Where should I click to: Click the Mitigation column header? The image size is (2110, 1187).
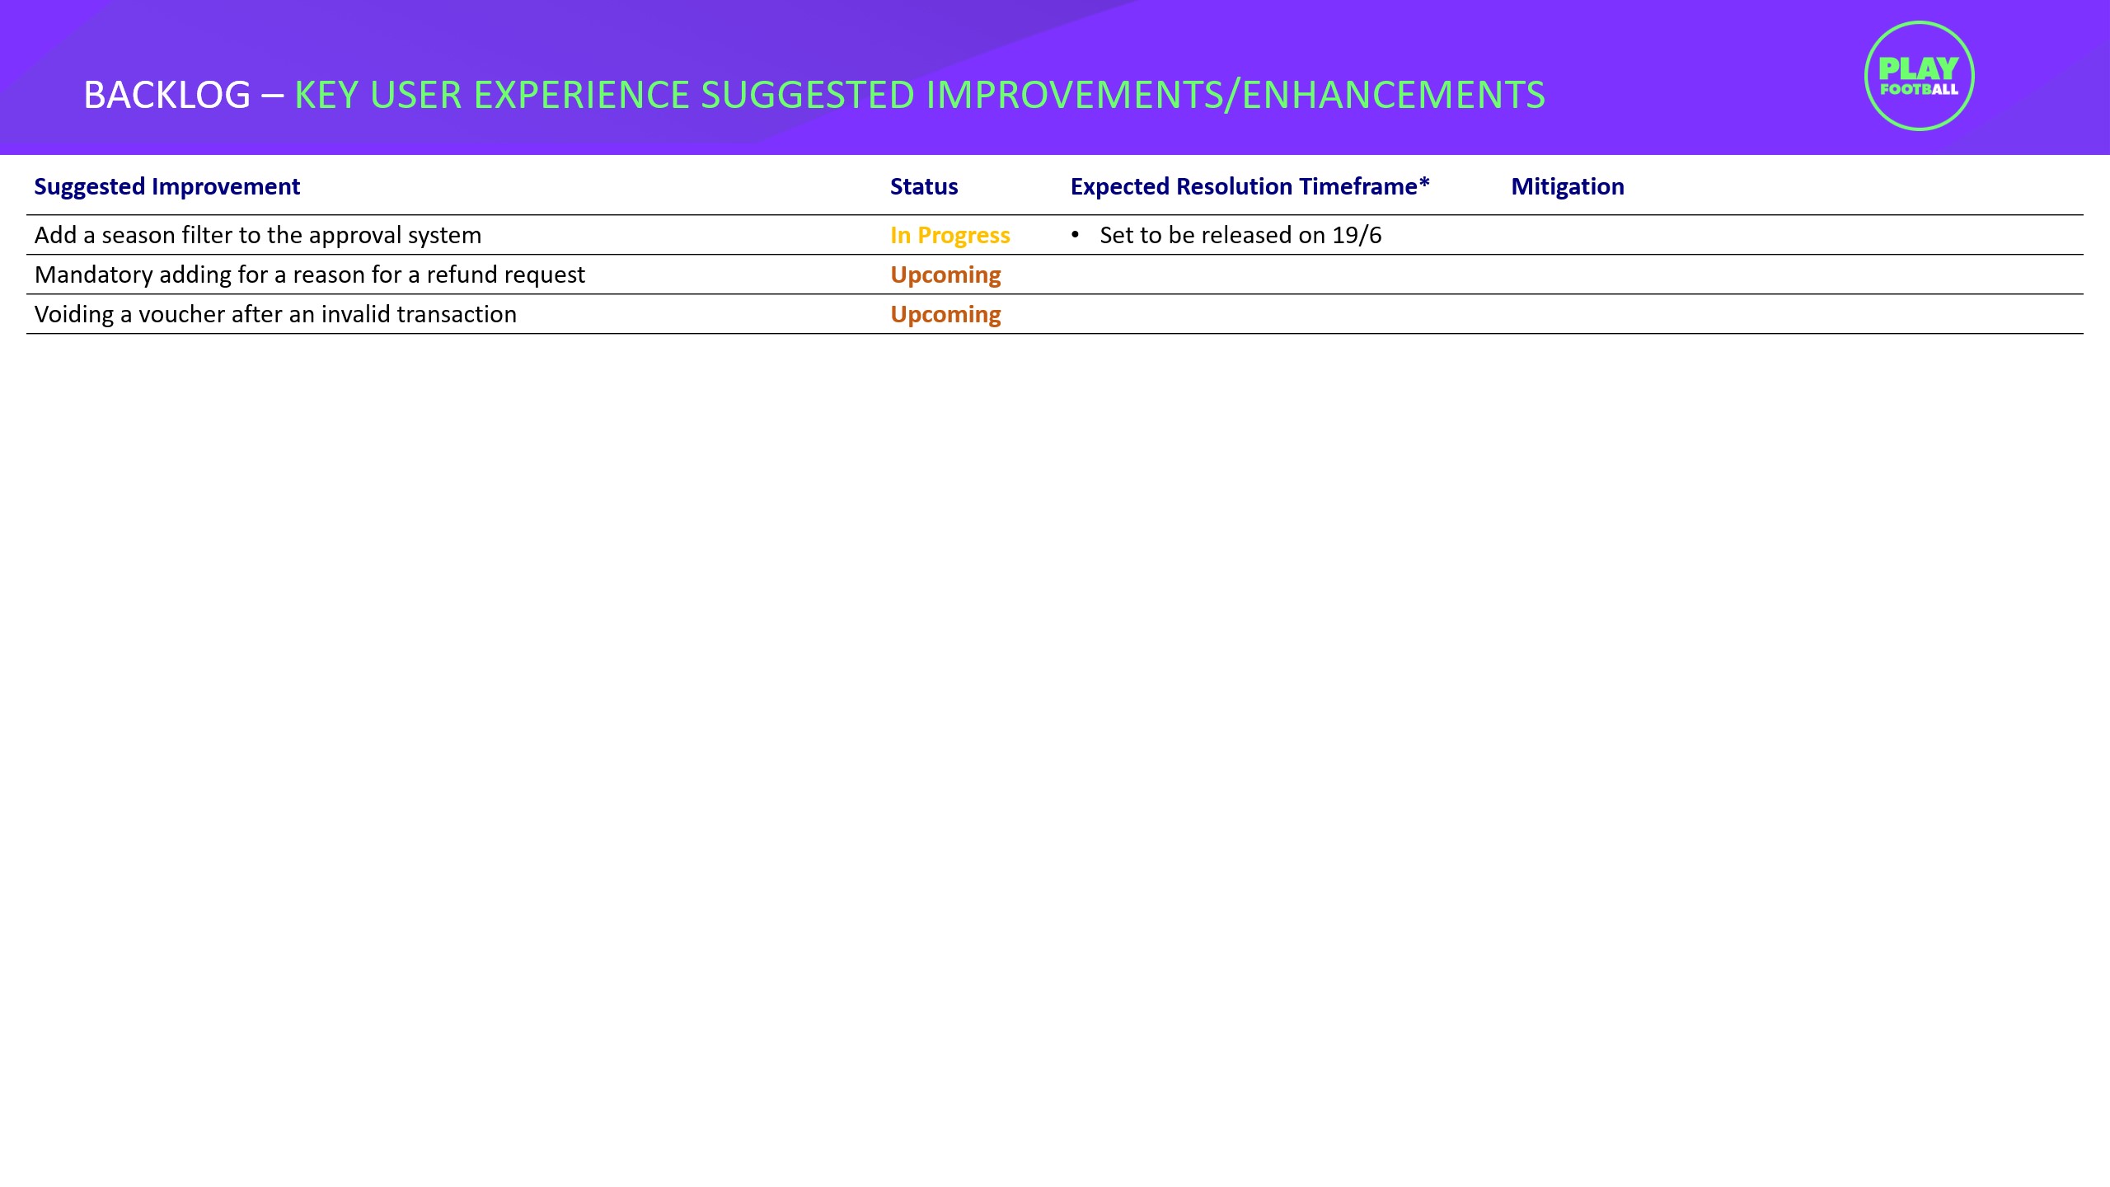[1567, 186]
